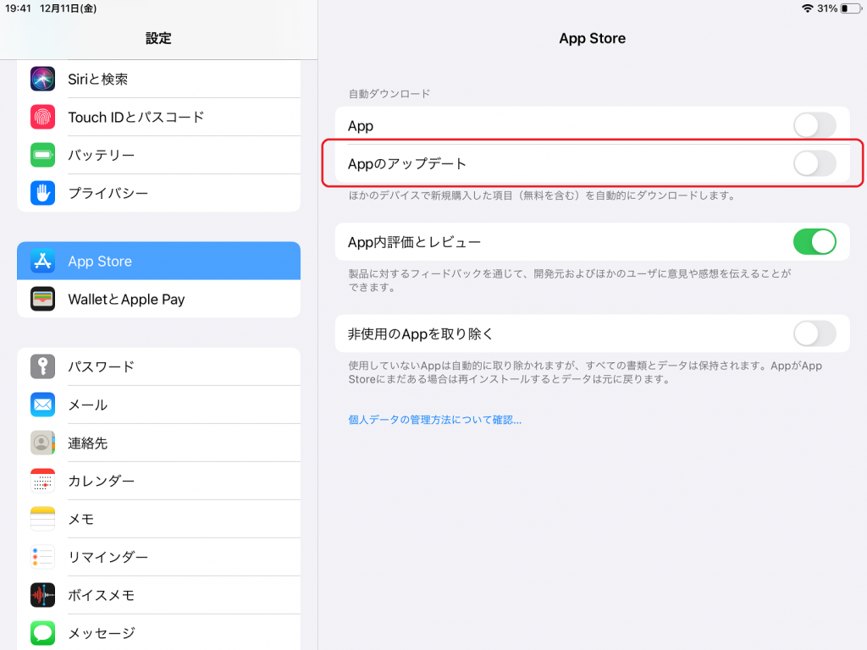The width and height of the screenshot is (867, 650).
Task: Open メモ settings
Action: tap(158, 519)
